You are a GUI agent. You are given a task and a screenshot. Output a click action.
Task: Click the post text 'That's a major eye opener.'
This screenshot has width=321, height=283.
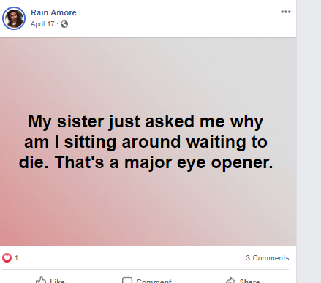point(164,162)
